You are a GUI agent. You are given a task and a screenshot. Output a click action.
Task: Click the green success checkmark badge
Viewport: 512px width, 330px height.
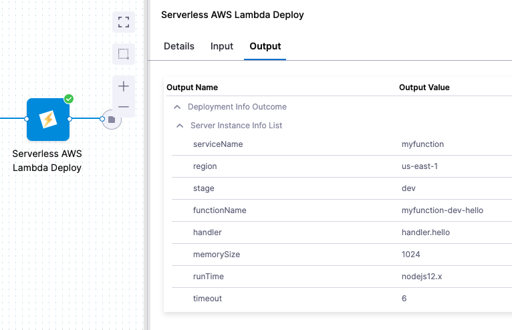[x=69, y=99]
